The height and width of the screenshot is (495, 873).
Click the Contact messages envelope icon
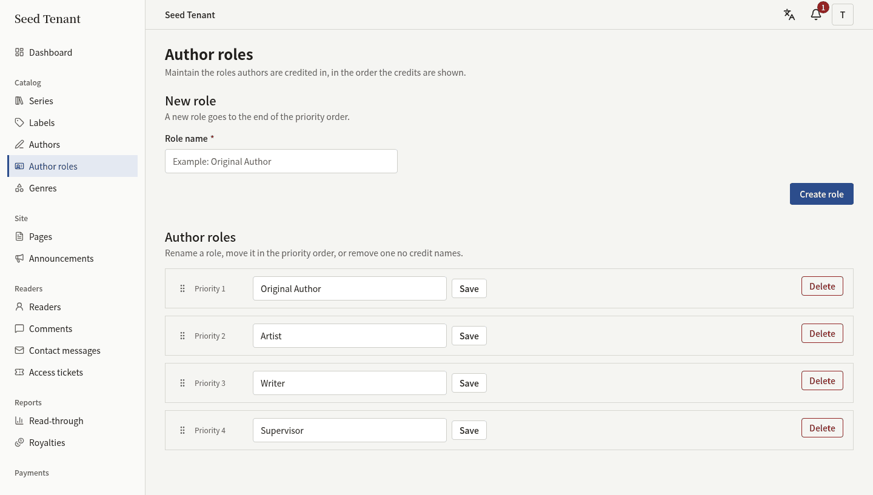19,350
